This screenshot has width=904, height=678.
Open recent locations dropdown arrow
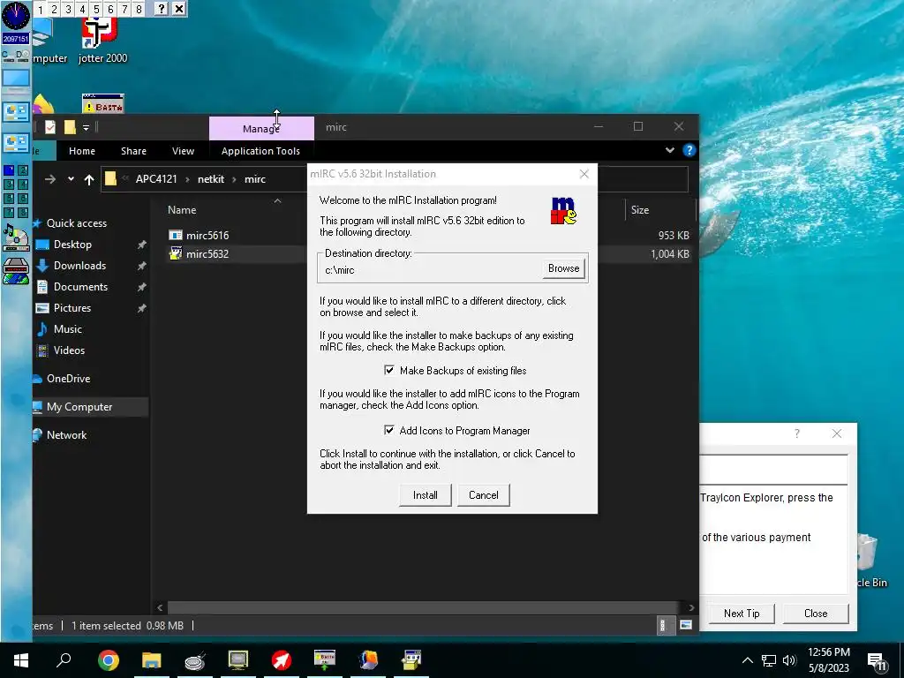click(71, 179)
